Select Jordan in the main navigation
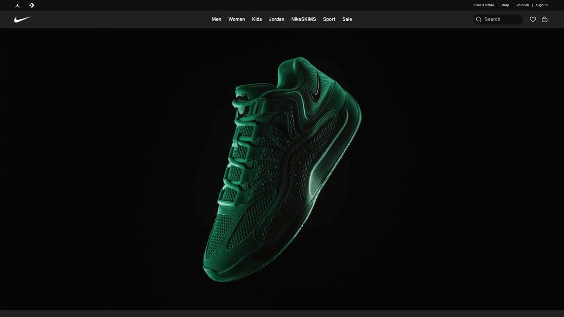Image resolution: width=564 pixels, height=317 pixels. click(x=276, y=19)
